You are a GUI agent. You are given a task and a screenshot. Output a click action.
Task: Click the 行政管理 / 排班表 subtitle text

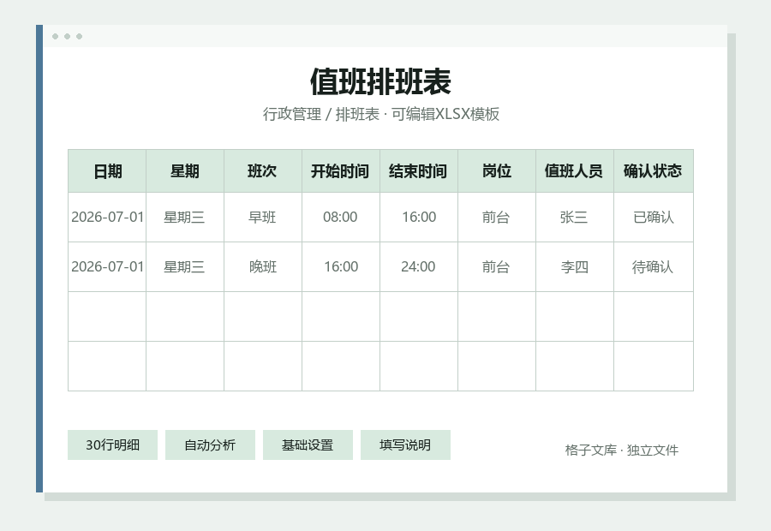pos(321,114)
